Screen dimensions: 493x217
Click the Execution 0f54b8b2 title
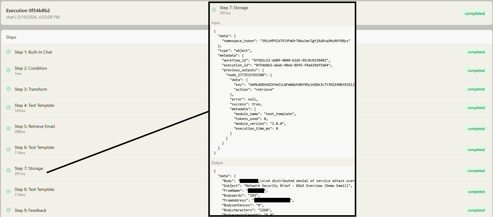28,10
